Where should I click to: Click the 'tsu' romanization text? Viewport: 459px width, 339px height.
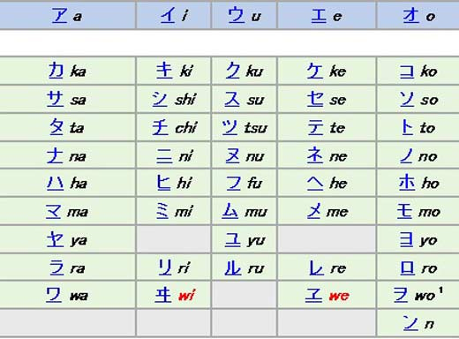point(256,128)
